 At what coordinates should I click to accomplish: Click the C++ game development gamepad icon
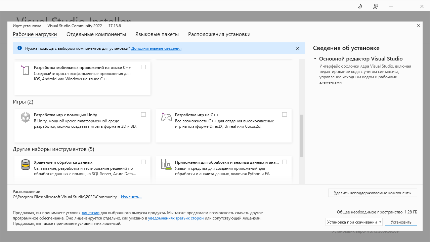point(166,117)
